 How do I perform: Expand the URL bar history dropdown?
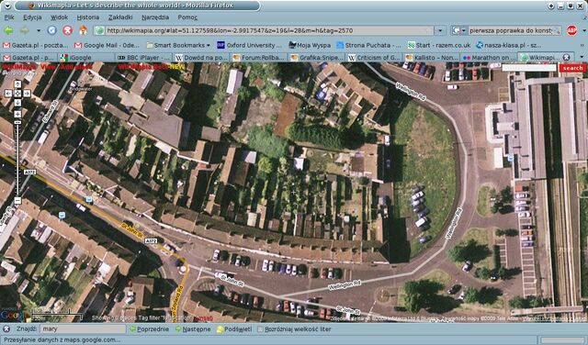[x=440, y=30]
